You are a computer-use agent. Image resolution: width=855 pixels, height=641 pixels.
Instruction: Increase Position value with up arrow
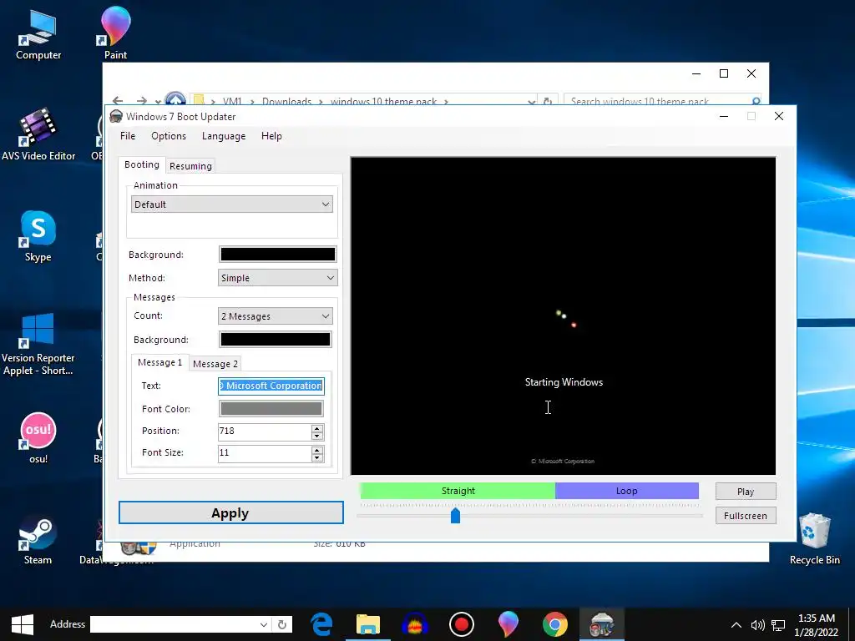coord(316,428)
